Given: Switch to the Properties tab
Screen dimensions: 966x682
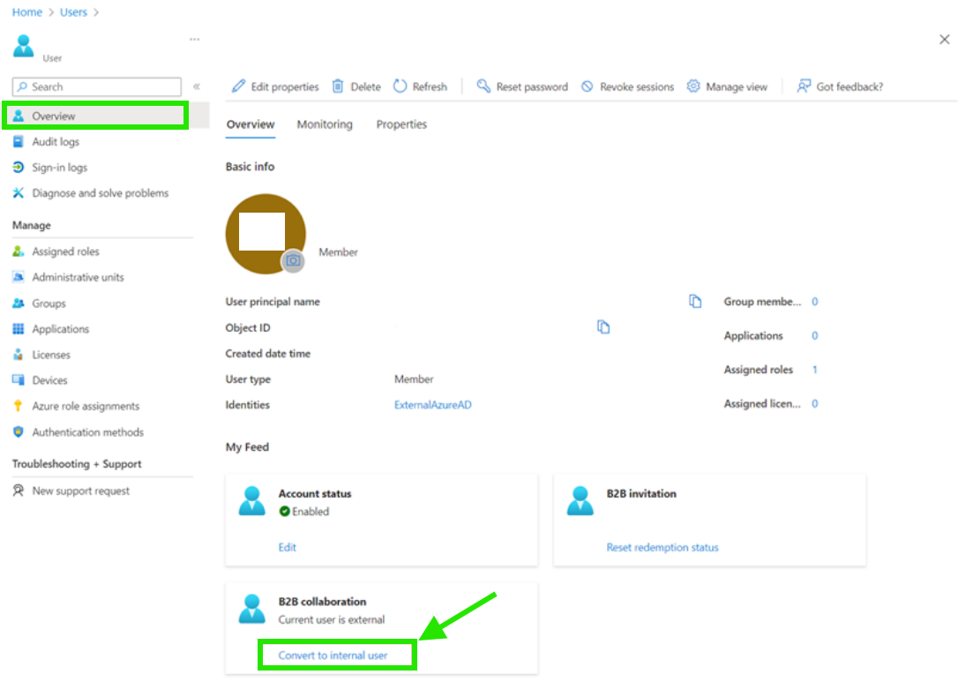Looking at the screenshot, I should pyautogui.click(x=401, y=124).
